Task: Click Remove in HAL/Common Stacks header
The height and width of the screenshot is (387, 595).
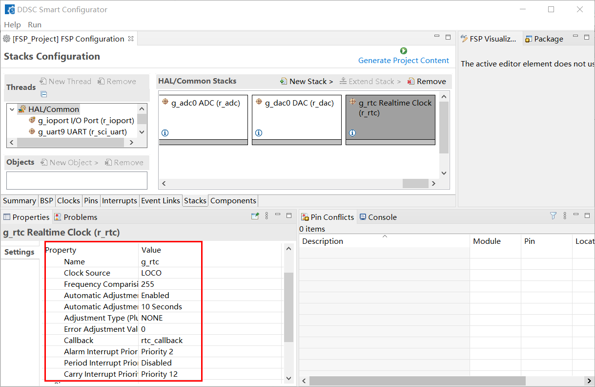Action: (427, 81)
